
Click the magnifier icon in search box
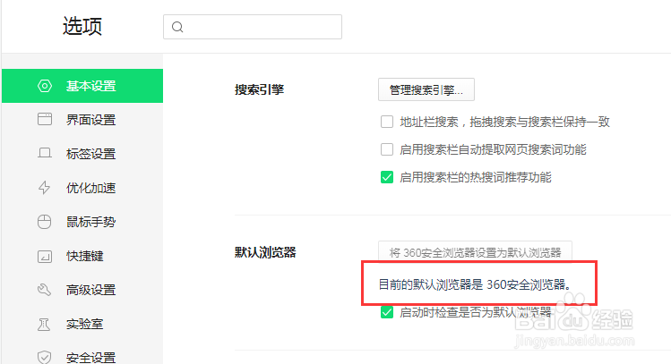(177, 27)
